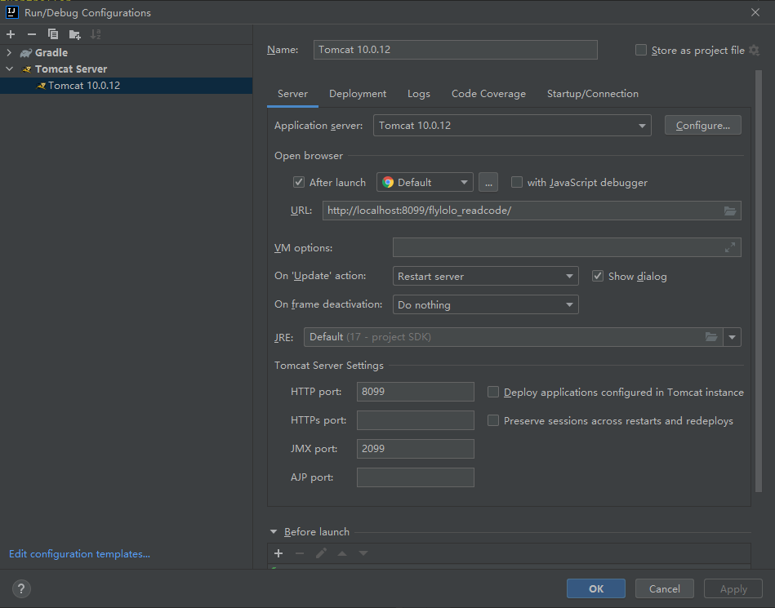
Task: Switch to the Logs tab
Action: [419, 94]
